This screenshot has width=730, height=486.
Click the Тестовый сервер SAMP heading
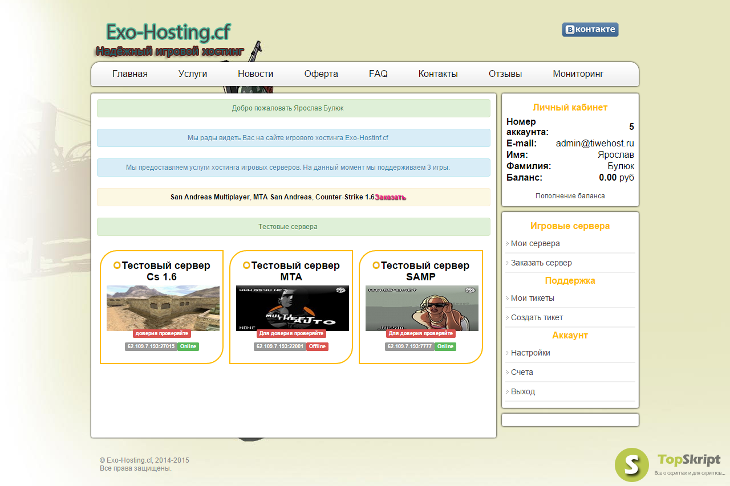[421, 271]
